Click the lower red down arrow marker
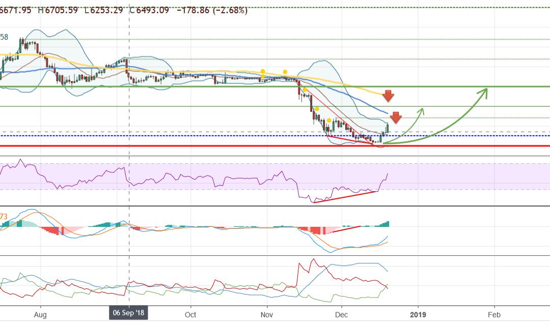The width and height of the screenshot is (550, 322). coord(396,119)
